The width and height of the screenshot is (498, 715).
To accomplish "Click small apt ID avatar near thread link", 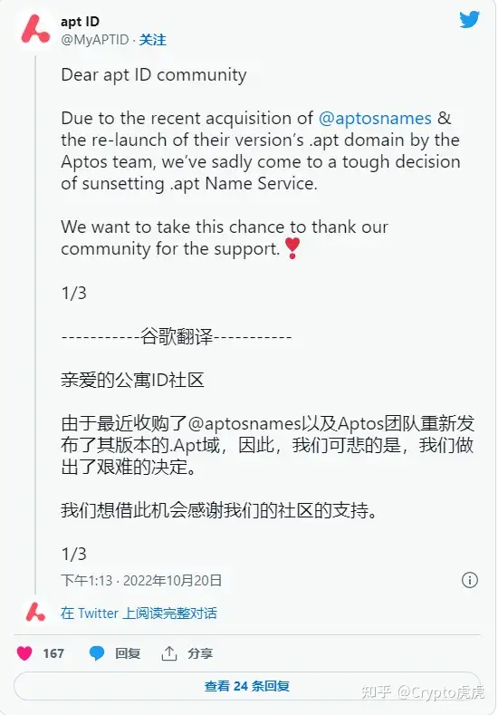I will coord(35,613).
